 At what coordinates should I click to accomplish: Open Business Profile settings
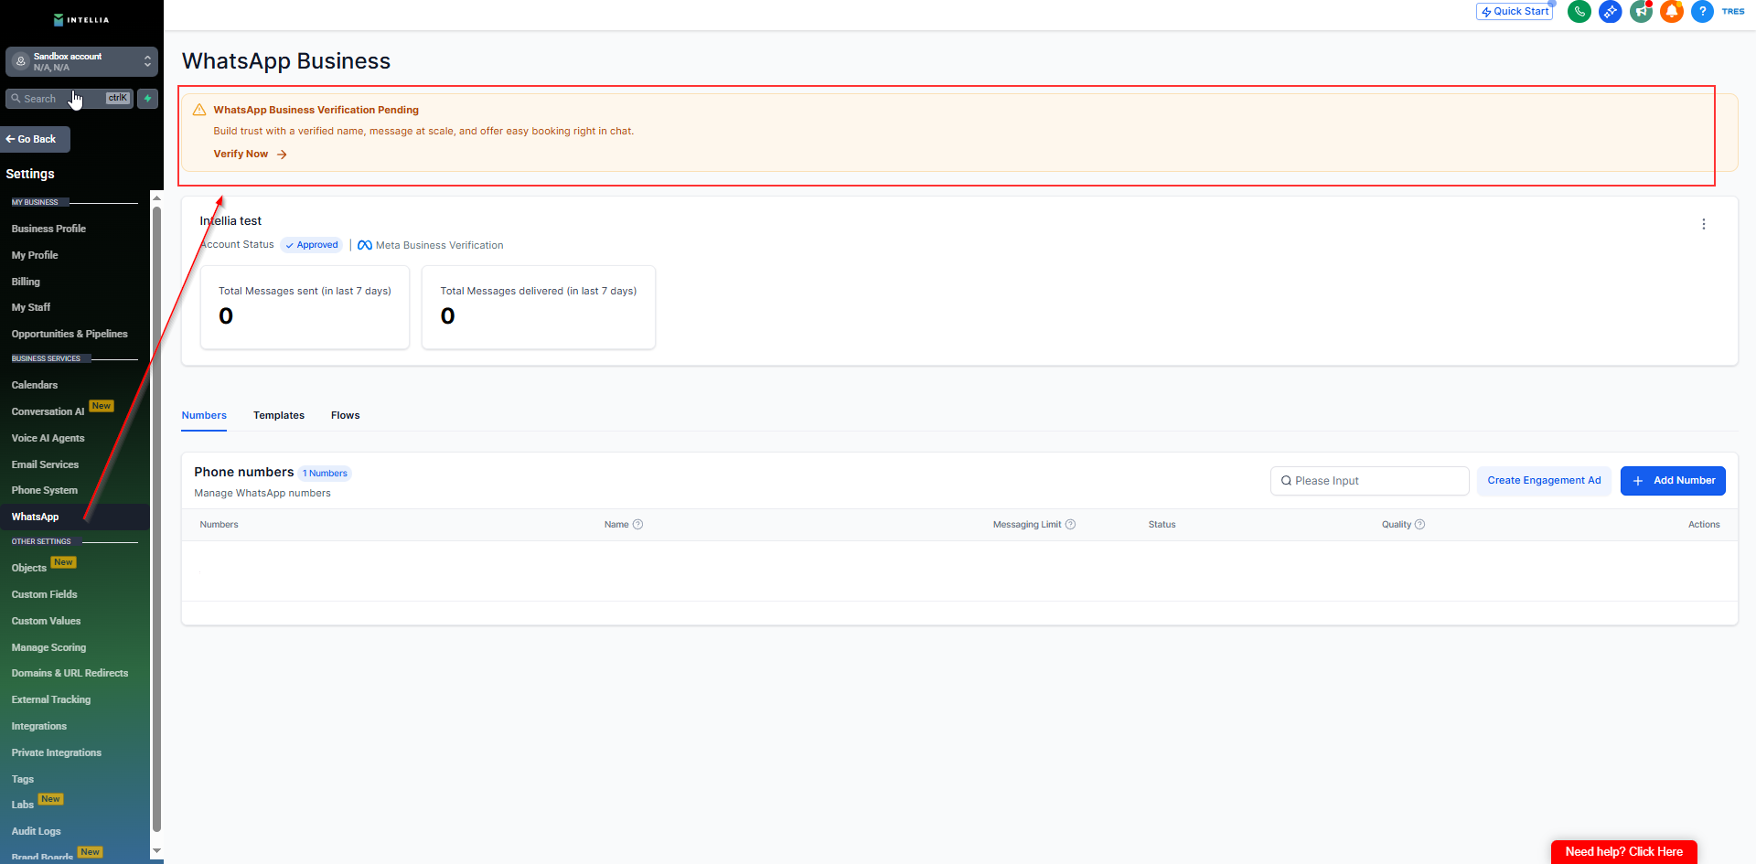(x=48, y=229)
